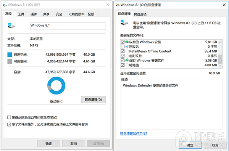Click the blue 已用空间 color swatch
This screenshot has width=229, height=151.
10,55
